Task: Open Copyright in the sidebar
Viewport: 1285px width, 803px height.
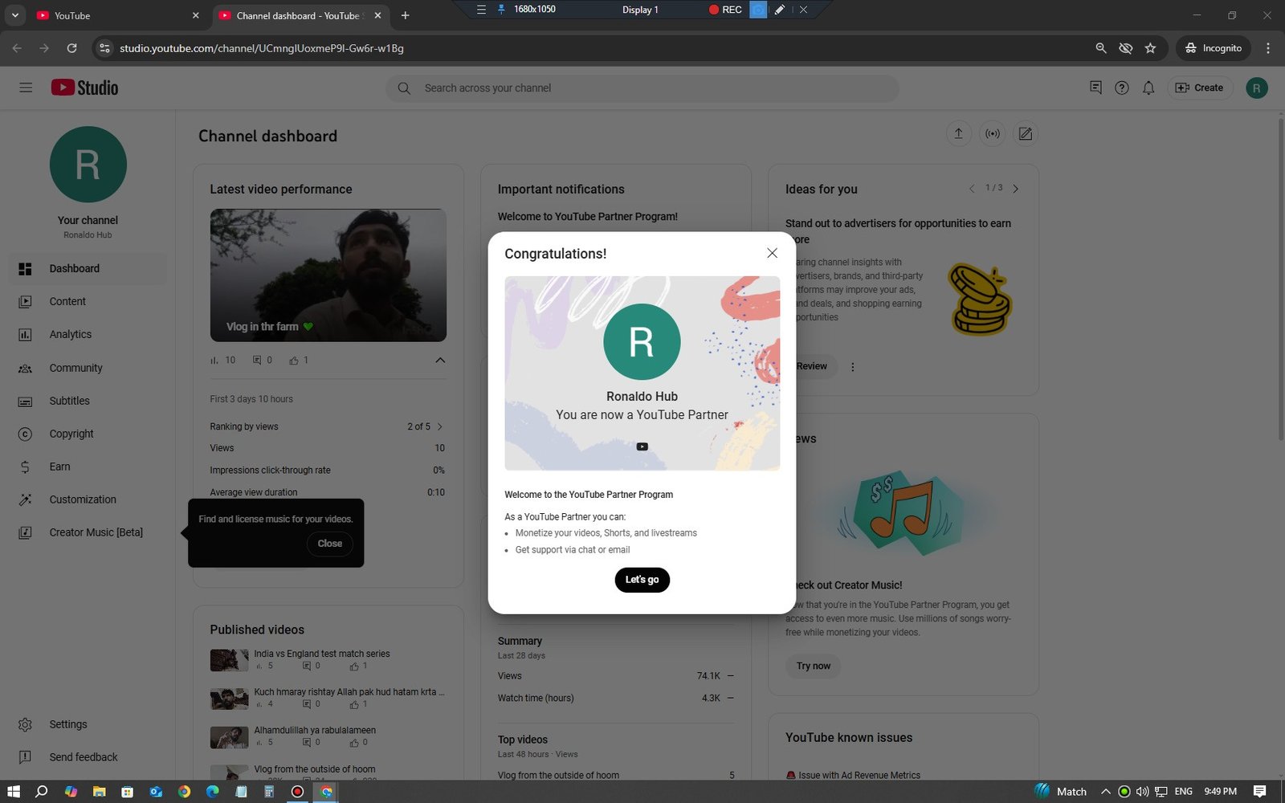Action: pos(88,434)
